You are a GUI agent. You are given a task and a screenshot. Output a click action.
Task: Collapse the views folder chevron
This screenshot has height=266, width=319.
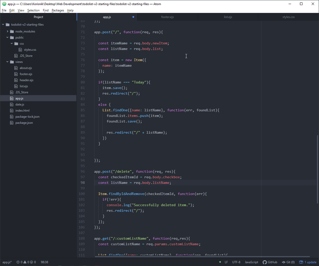pos(8,62)
